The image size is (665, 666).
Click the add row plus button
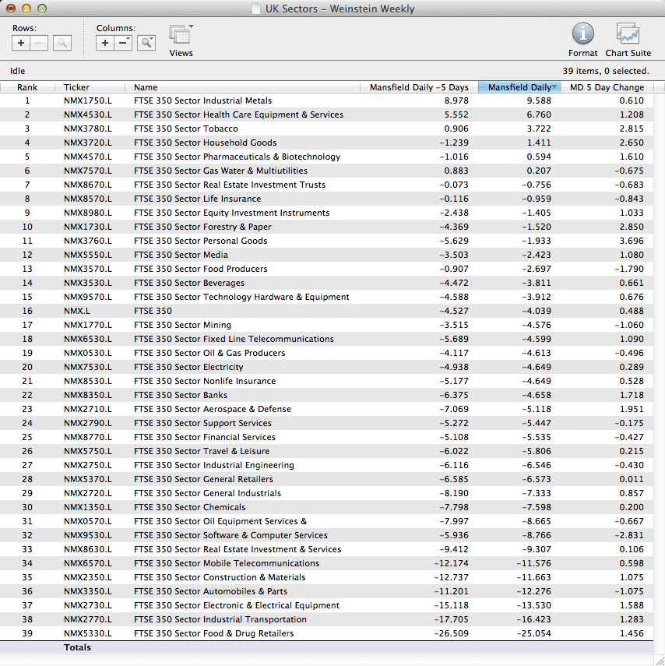(x=21, y=43)
